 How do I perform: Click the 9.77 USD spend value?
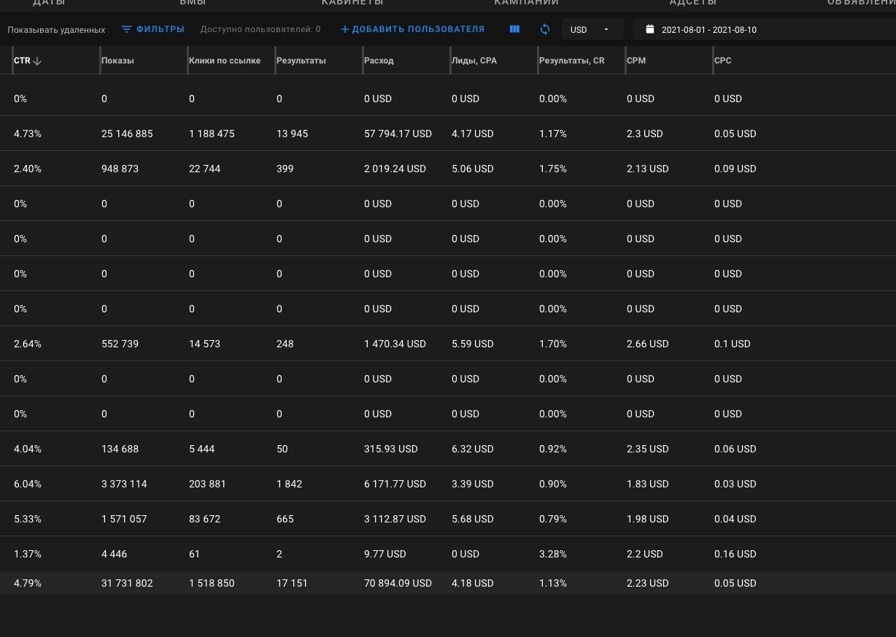tap(385, 554)
